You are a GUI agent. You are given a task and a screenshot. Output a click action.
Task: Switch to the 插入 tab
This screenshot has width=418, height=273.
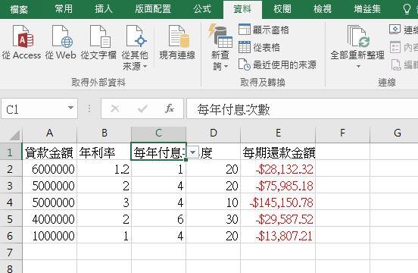[104, 9]
